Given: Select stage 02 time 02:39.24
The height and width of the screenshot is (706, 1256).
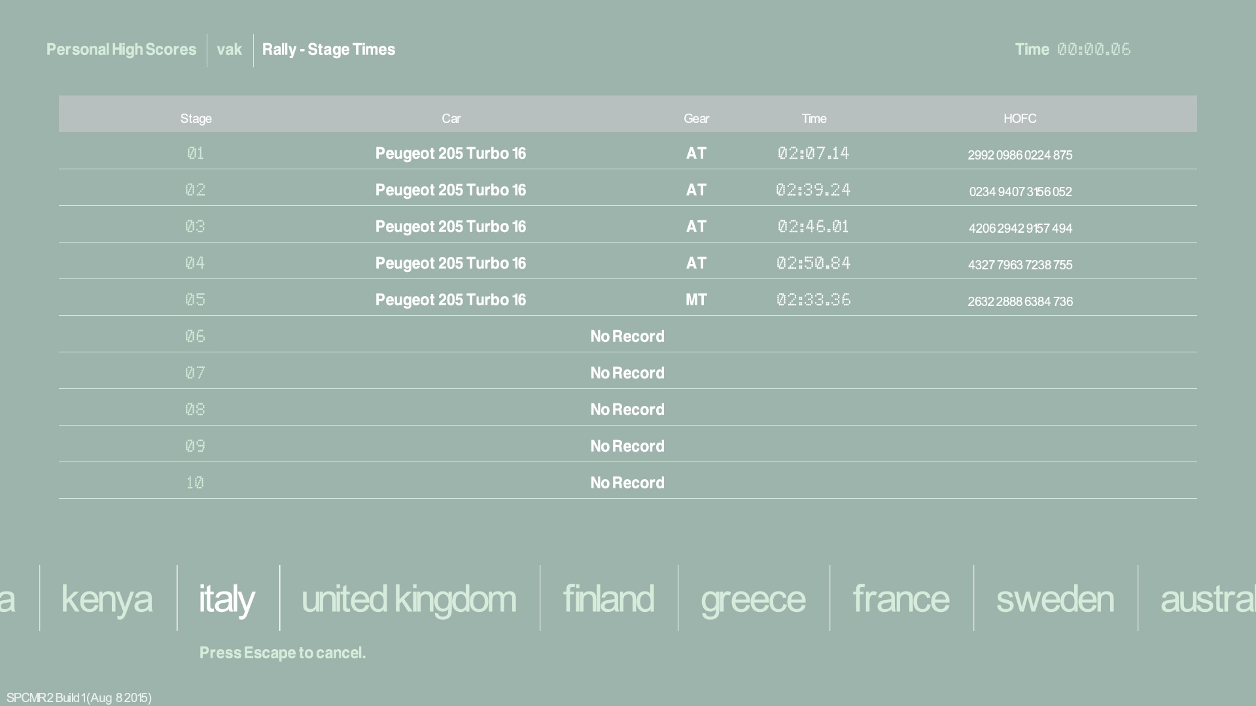Looking at the screenshot, I should tap(813, 190).
